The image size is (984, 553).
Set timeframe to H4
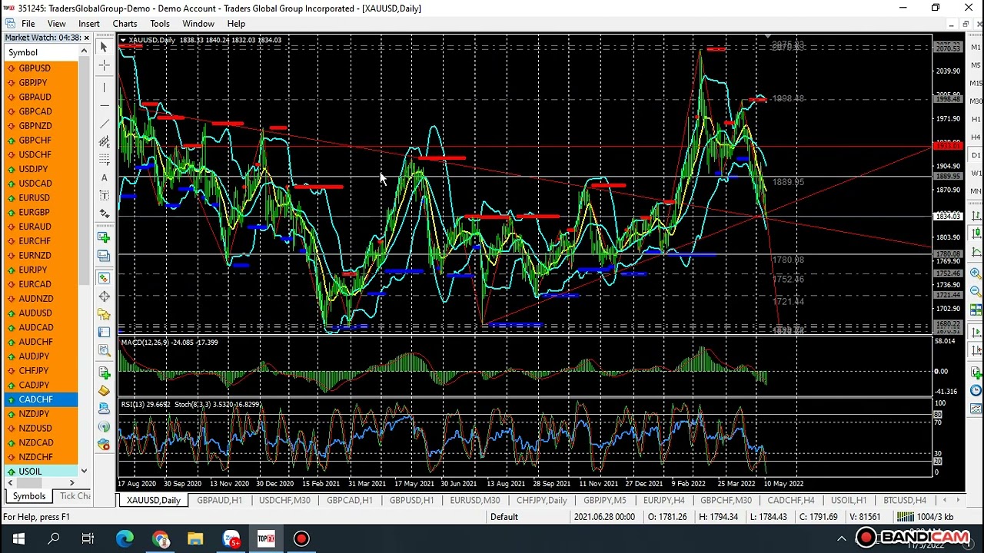[976, 137]
